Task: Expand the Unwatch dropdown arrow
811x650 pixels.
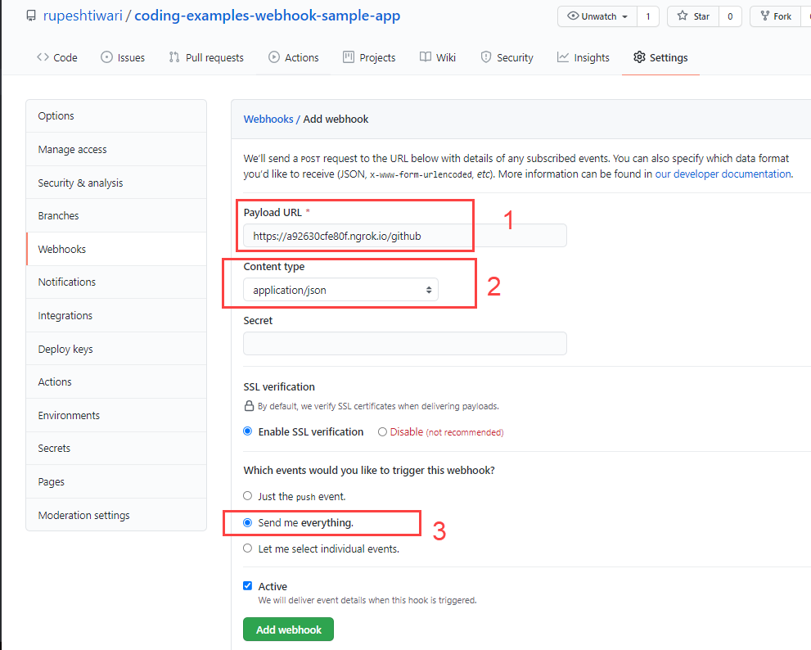Action: (624, 16)
